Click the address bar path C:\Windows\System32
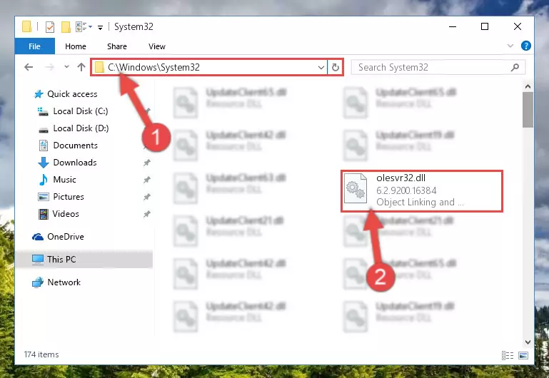The width and height of the screenshot is (549, 378). tap(153, 67)
